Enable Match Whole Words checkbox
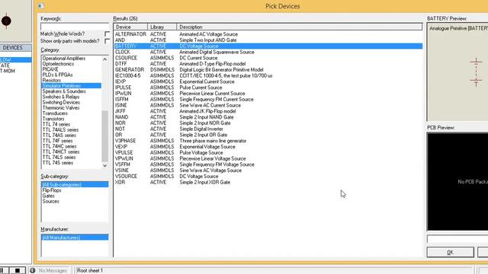 [x=107, y=33]
